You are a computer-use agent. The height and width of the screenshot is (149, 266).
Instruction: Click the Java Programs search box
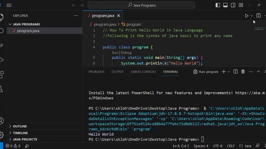141,5
